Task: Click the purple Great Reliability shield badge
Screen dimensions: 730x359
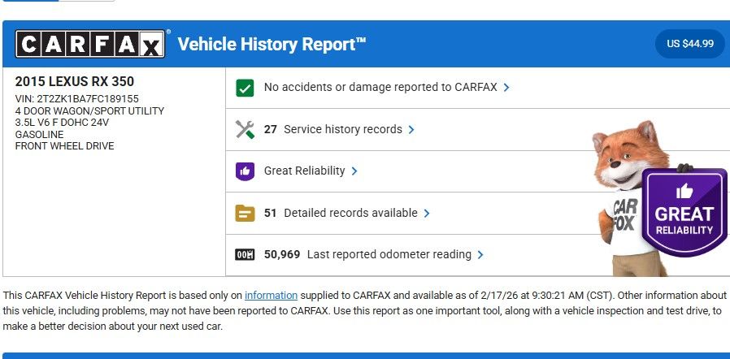Action: [684, 214]
